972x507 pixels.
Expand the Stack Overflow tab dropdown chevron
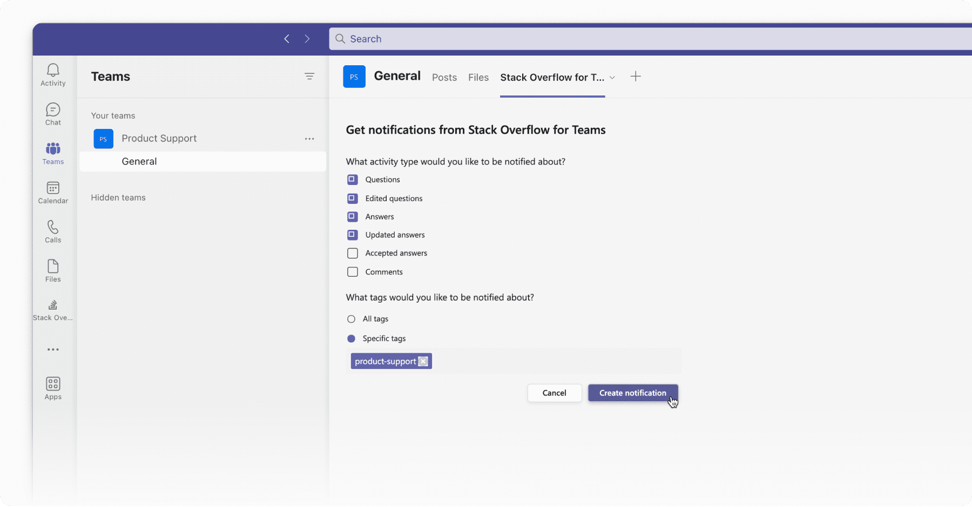point(612,78)
